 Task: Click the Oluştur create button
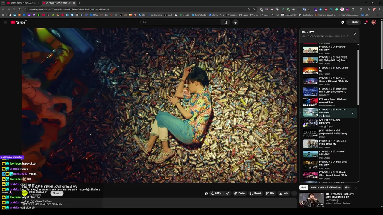point(353,22)
